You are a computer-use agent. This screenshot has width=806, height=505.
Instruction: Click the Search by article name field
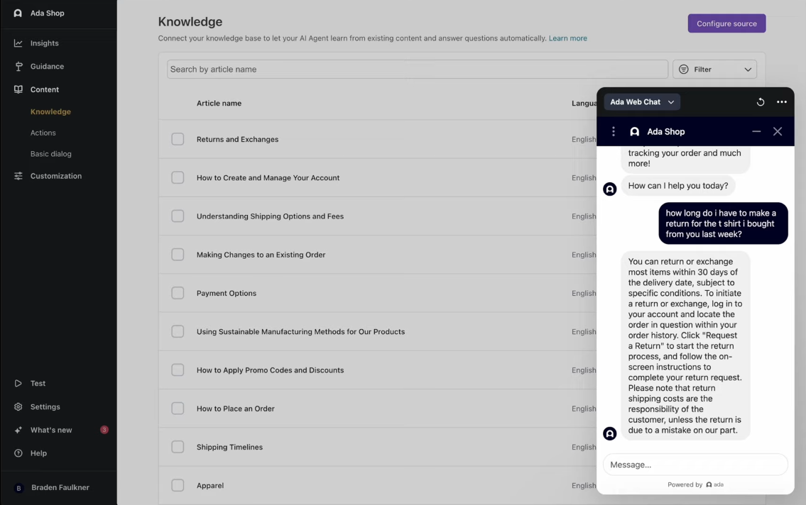(x=418, y=70)
